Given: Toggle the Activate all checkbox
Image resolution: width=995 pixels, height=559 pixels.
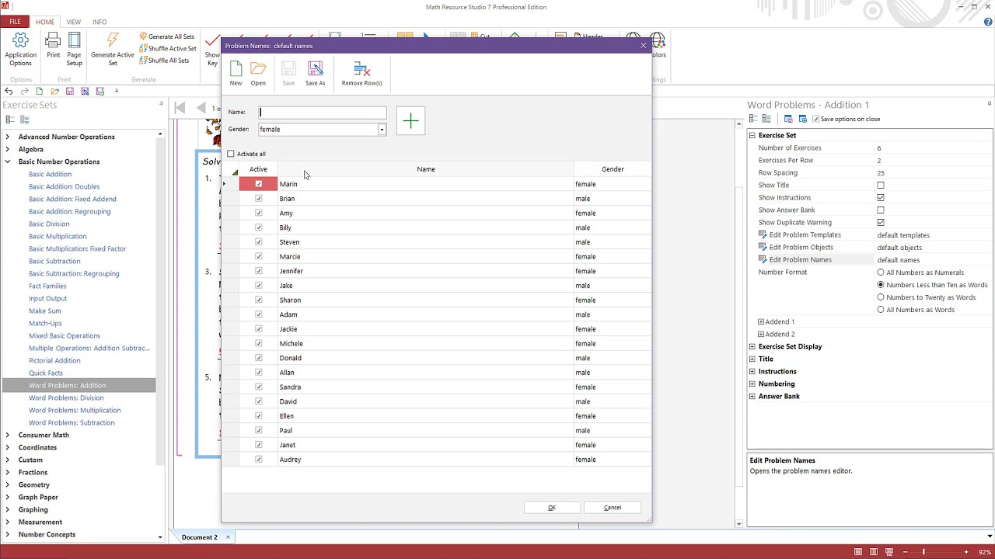Looking at the screenshot, I should 231,154.
